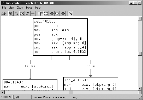Click the 100% normal size icon
This screenshot has height=100, width=143.
[x=27, y=13]
